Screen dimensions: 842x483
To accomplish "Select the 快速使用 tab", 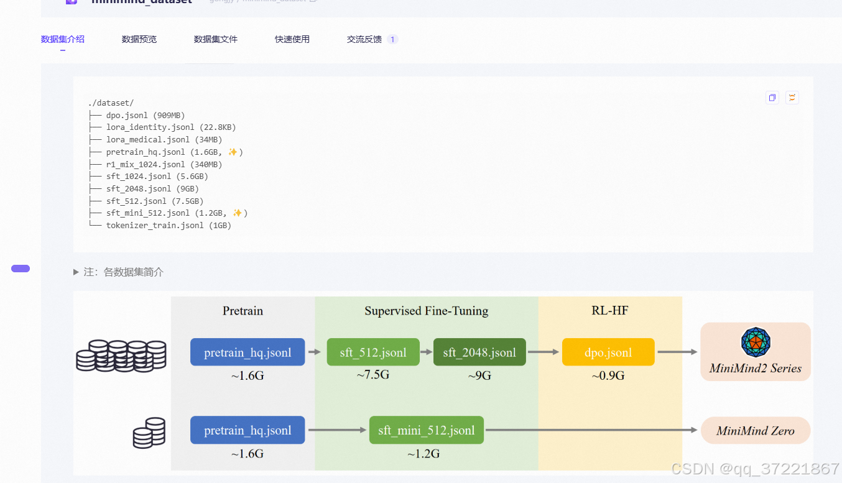I will click(292, 39).
